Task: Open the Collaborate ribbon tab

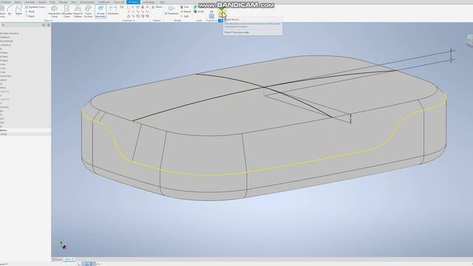Action: click(103, 2)
